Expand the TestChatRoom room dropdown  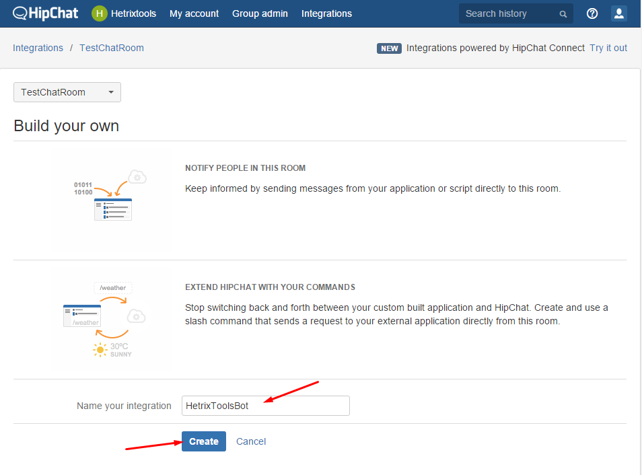pos(67,92)
